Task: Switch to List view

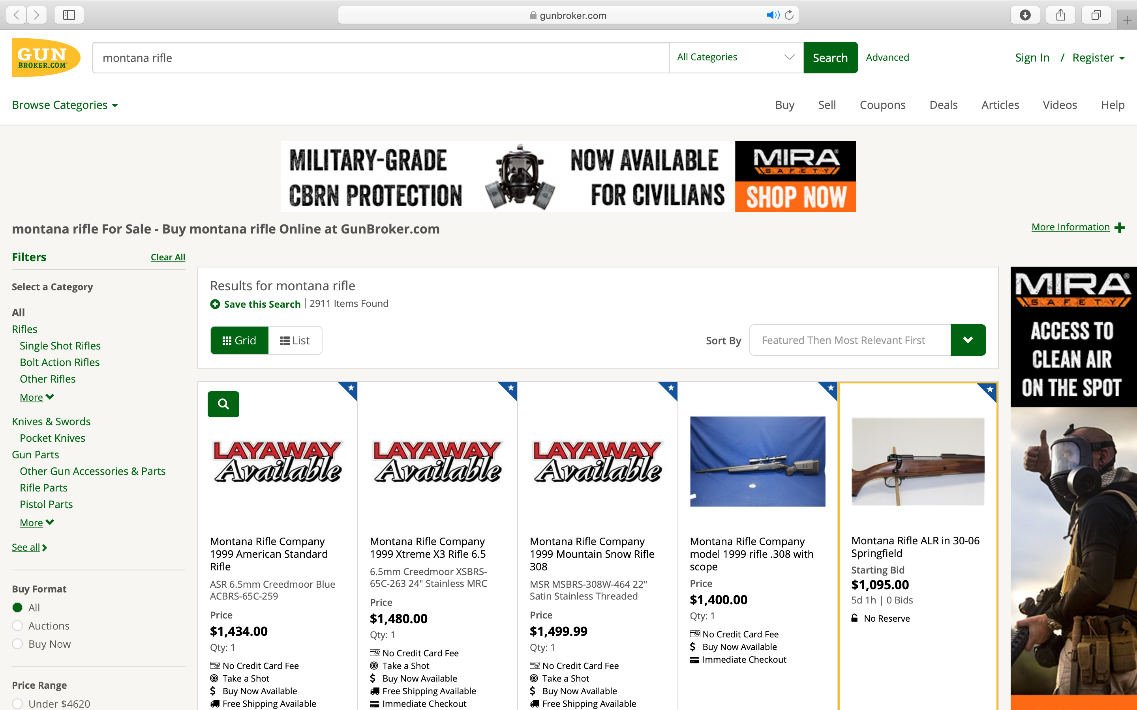Action: (x=295, y=340)
